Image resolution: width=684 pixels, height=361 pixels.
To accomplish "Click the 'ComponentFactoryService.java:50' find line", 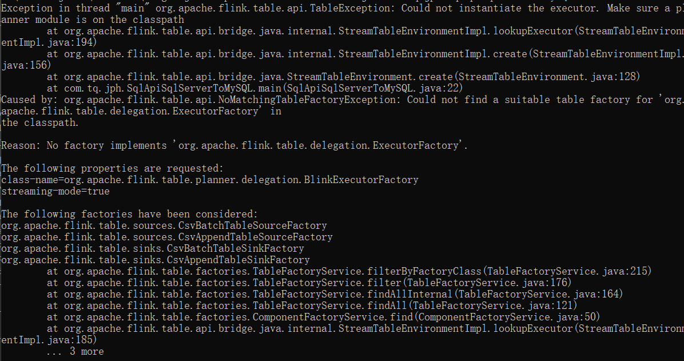I will [323, 316].
